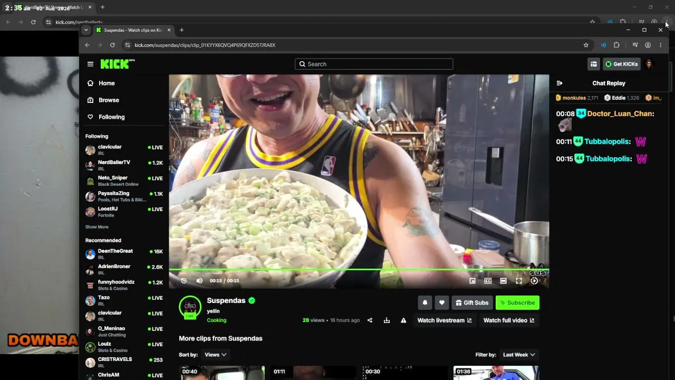The image size is (675, 380).
Task: Open PayasitaZing channel in the sidebar
Action: (x=124, y=196)
